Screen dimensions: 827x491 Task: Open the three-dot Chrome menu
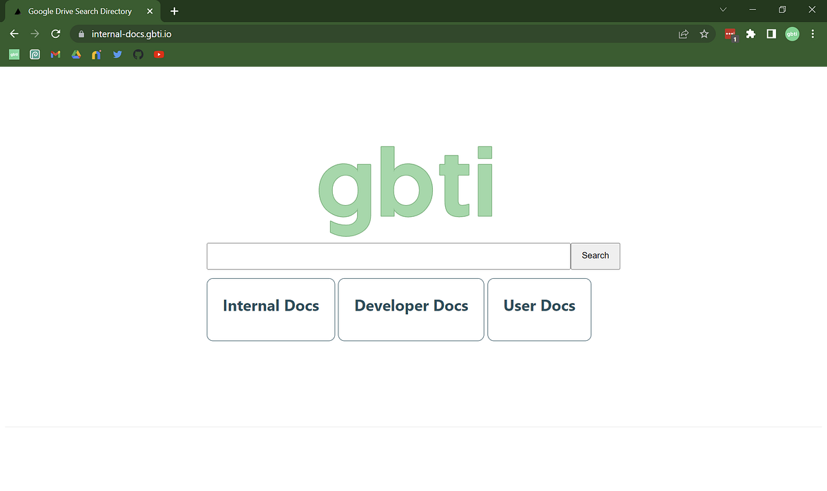813,34
